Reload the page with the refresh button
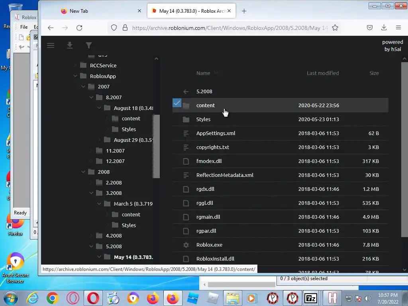408x306 pixels. [79, 27]
